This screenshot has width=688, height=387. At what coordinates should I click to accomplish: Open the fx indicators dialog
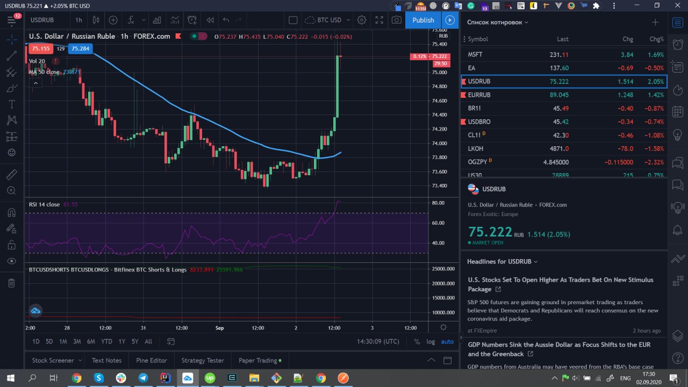(131, 20)
